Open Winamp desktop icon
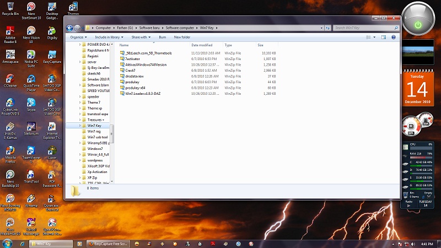Viewport: 441px width, 248px height. pos(31,201)
